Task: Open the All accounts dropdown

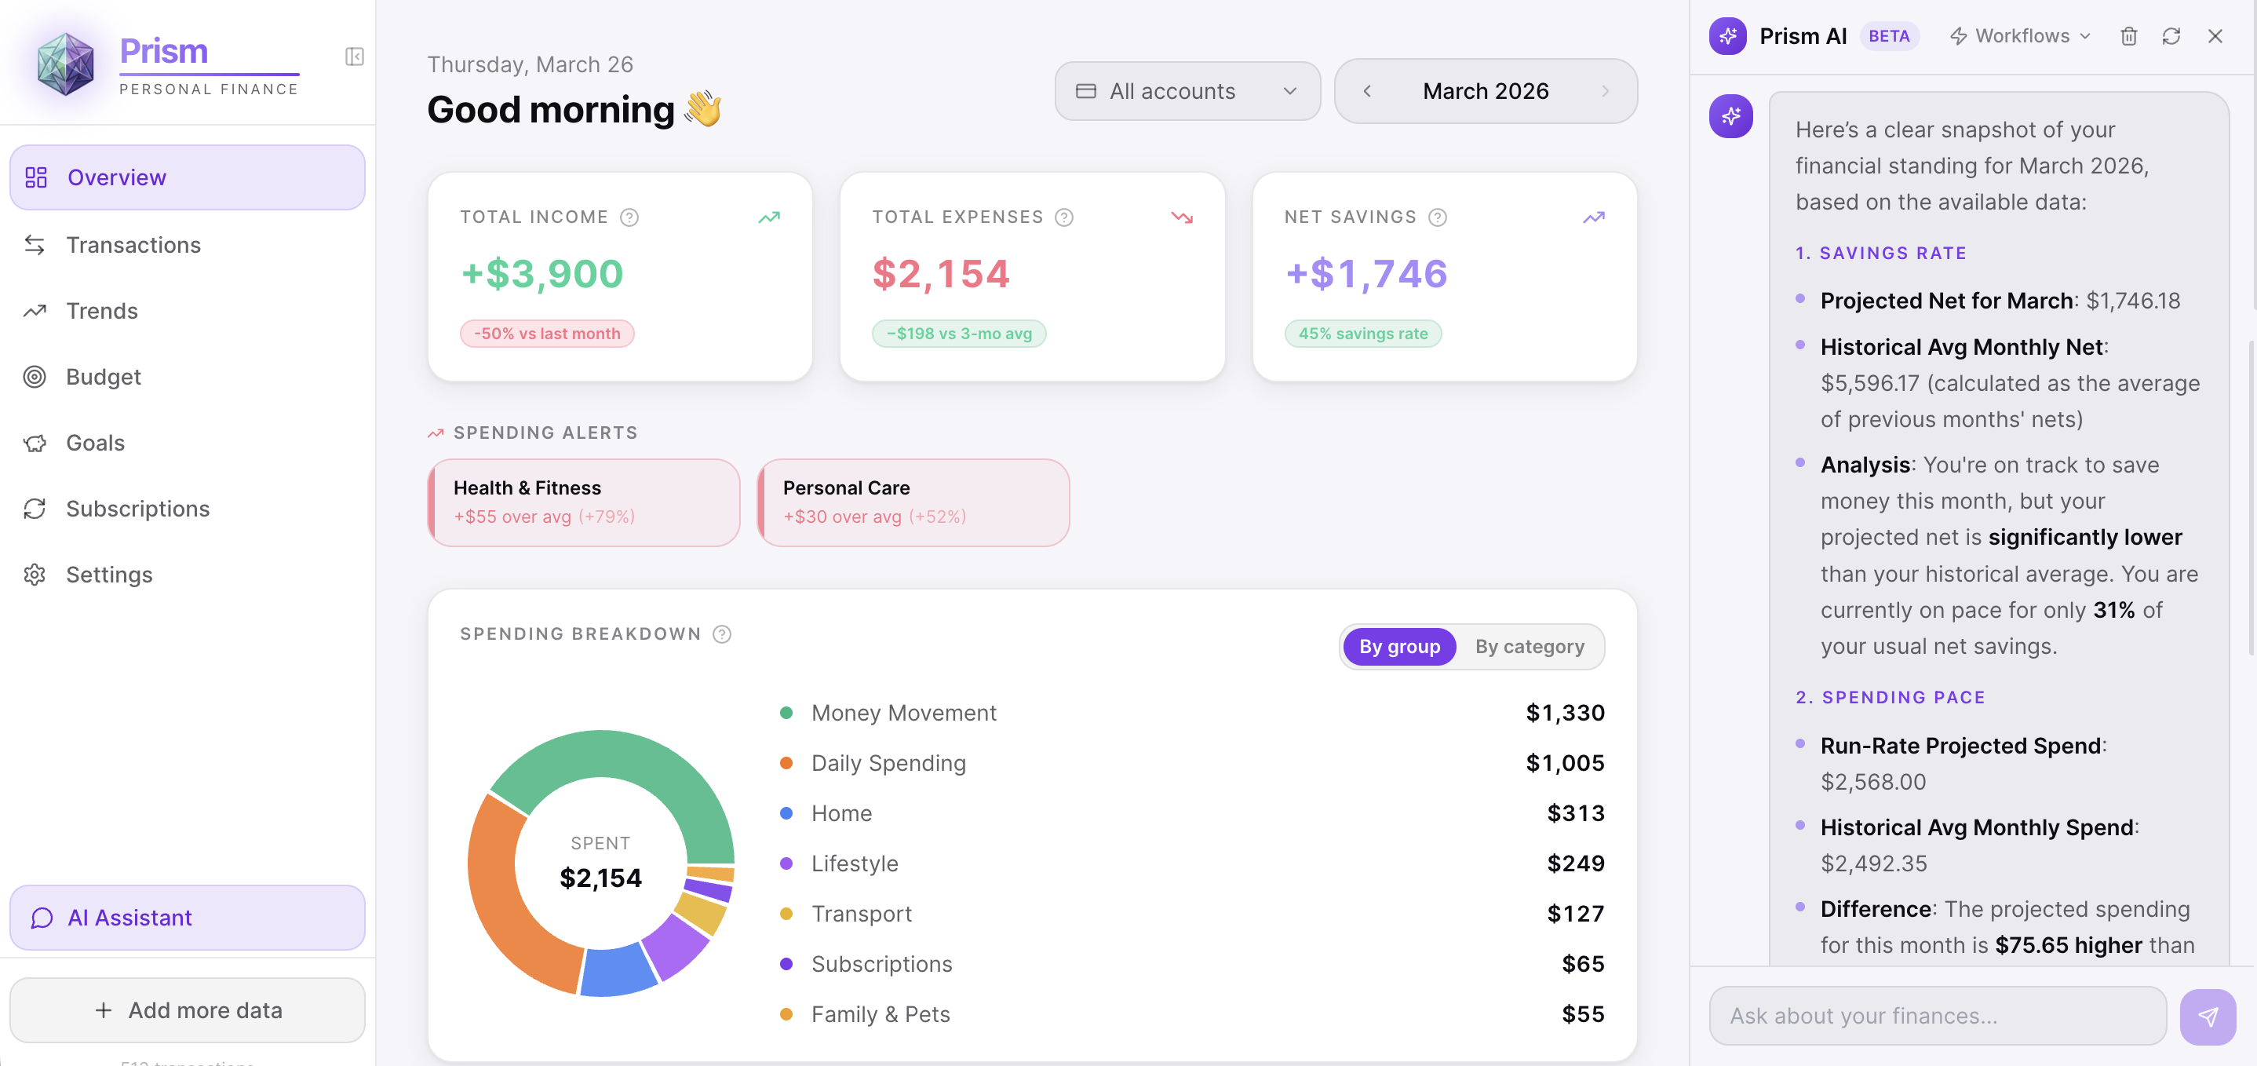Action: 1187,90
